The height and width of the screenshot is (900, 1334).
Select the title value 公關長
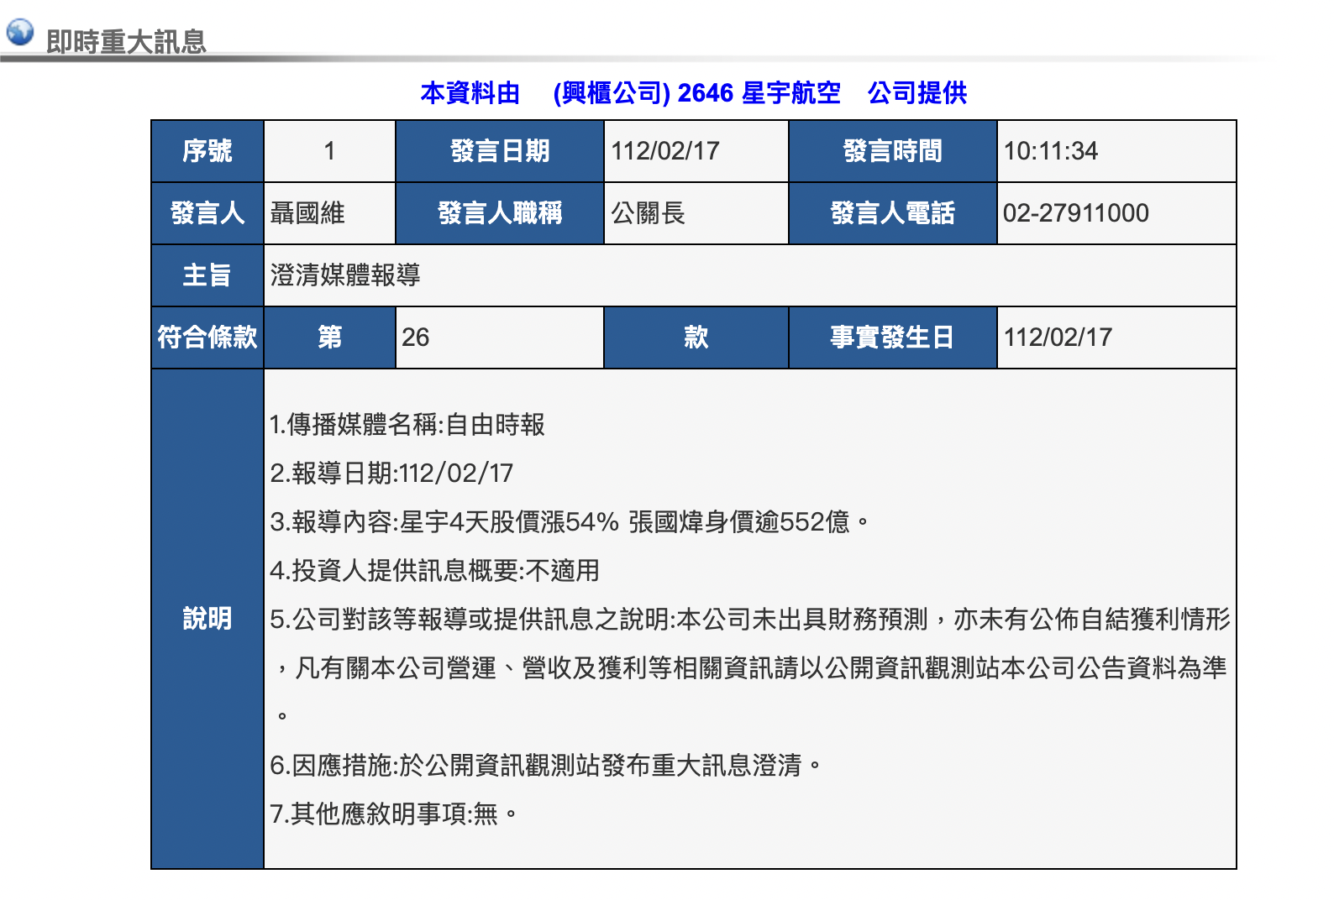[x=649, y=213]
